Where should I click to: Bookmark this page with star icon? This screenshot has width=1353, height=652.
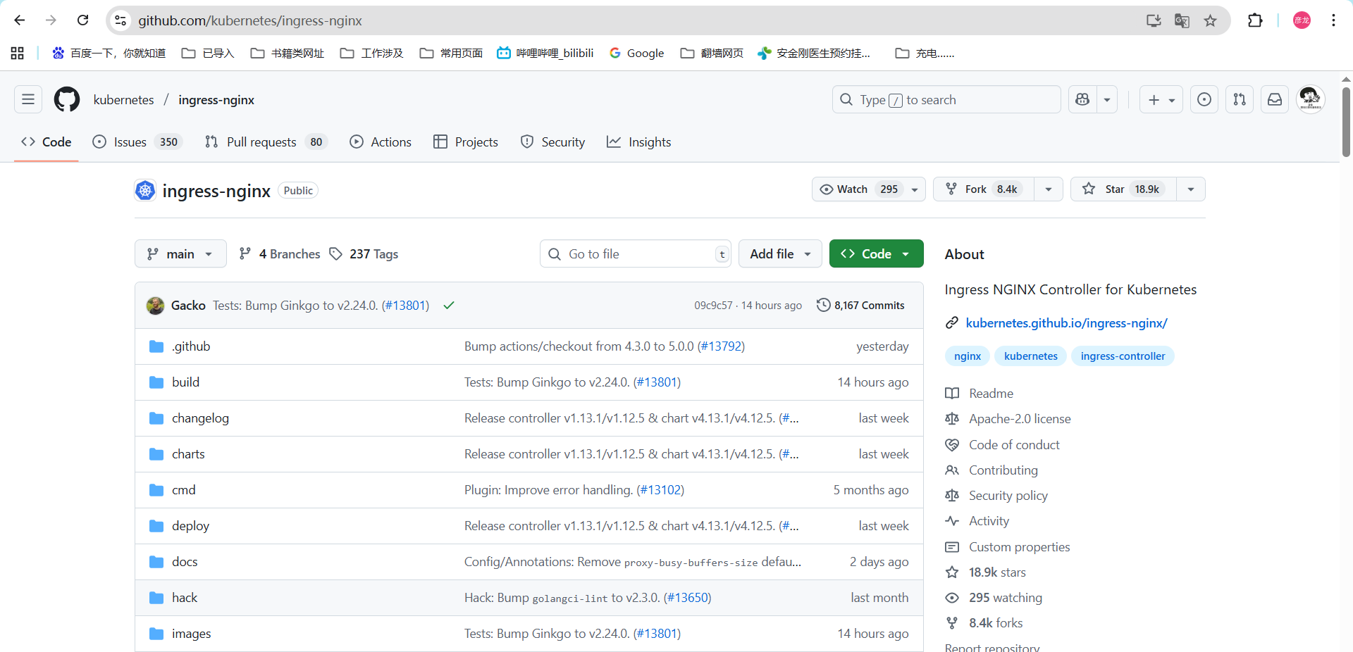click(1210, 20)
